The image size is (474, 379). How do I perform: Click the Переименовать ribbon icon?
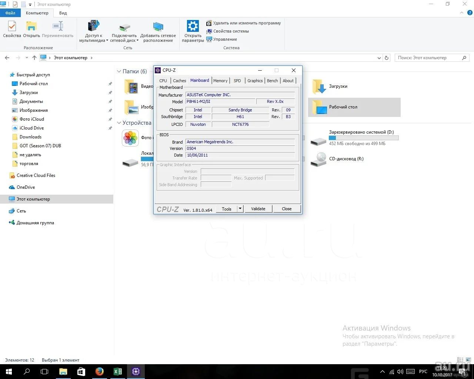point(57,29)
